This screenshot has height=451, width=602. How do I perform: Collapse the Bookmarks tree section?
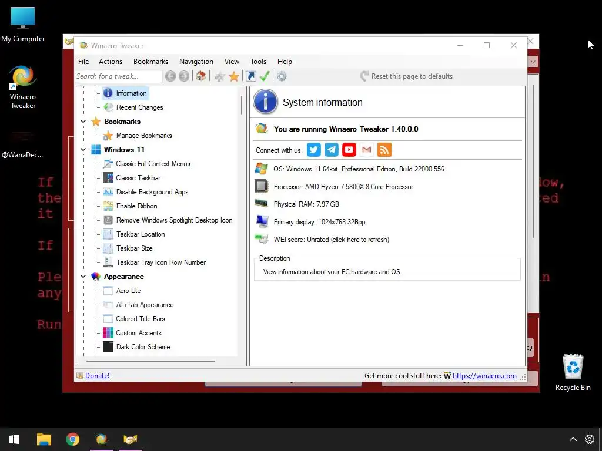click(83, 121)
